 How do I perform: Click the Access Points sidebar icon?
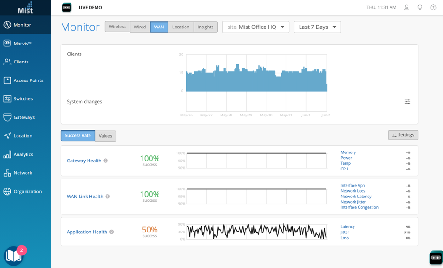8,80
